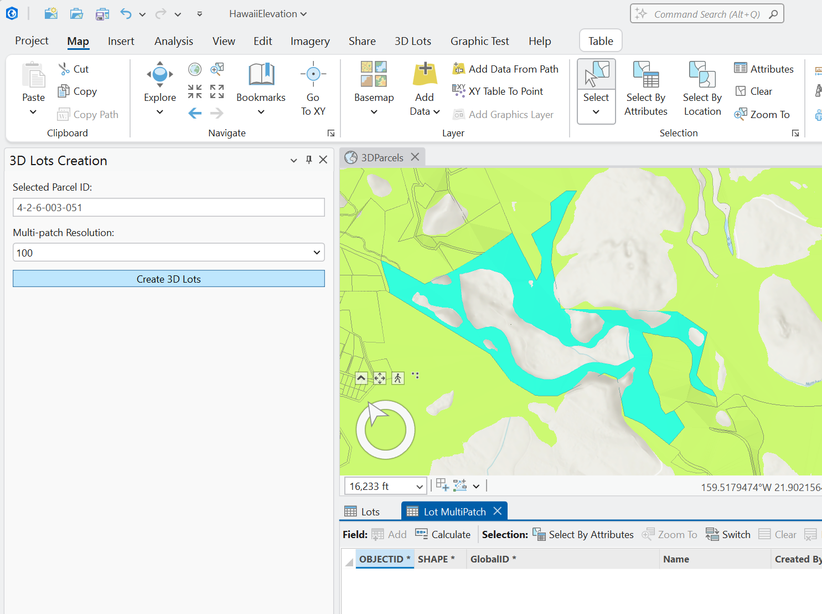
Task: Open the ribbon Attributes pane button
Action: (x=764, y=69)
